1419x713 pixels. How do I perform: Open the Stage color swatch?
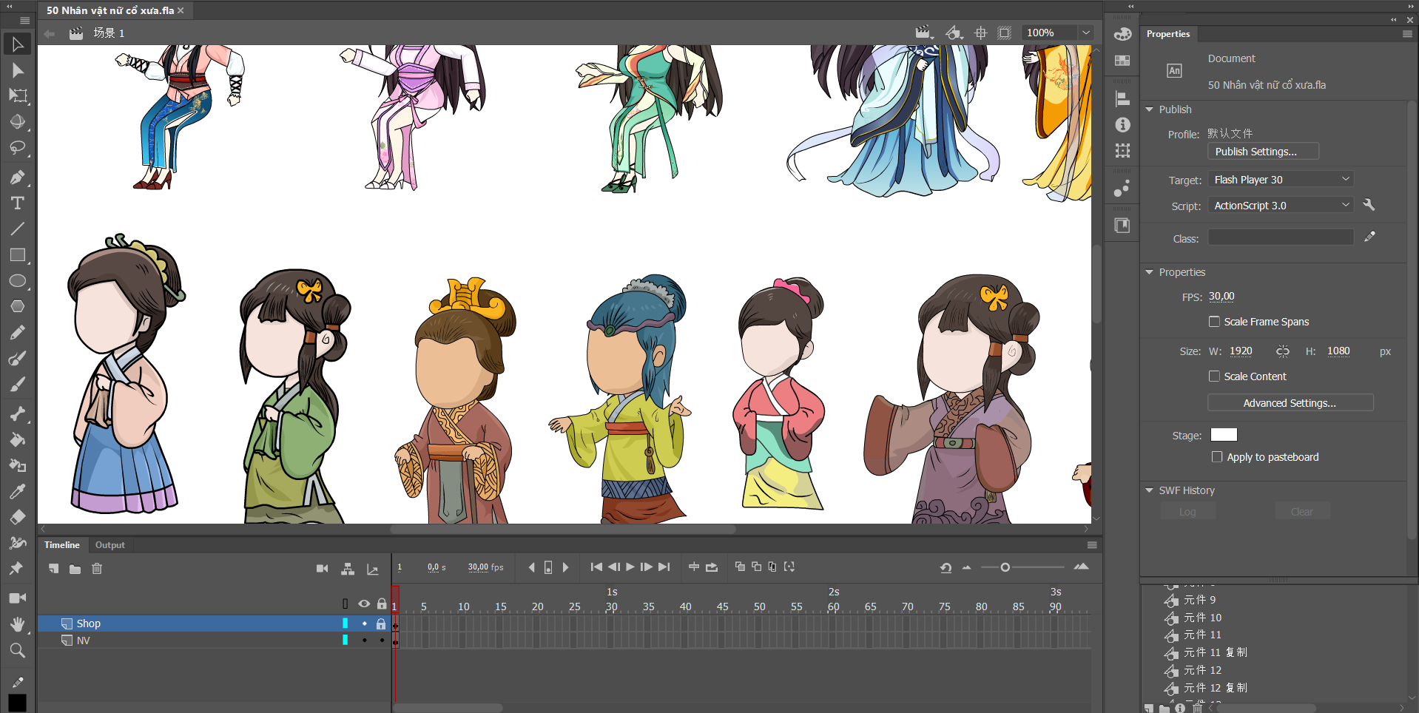[1223, 435]
